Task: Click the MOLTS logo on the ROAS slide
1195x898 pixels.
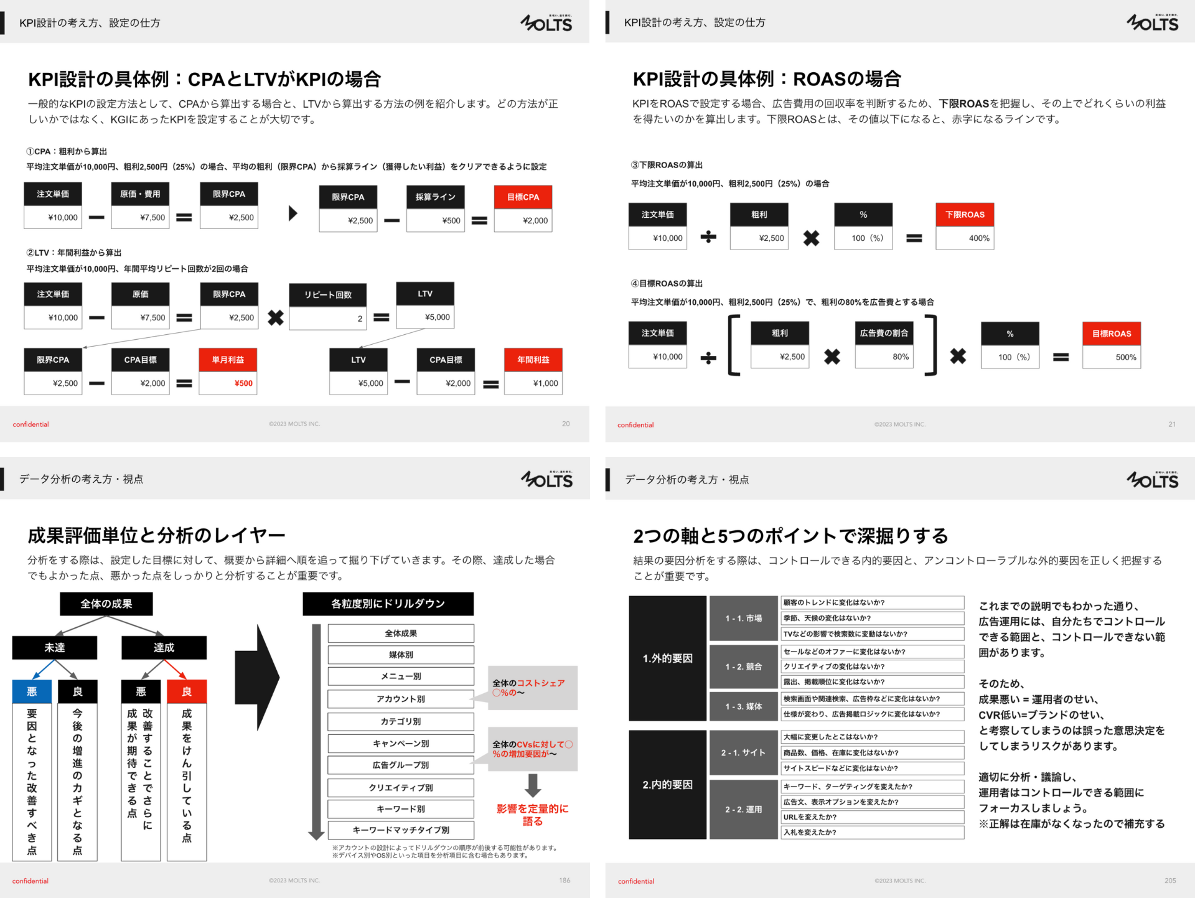Action: (x=1152, y=23)
